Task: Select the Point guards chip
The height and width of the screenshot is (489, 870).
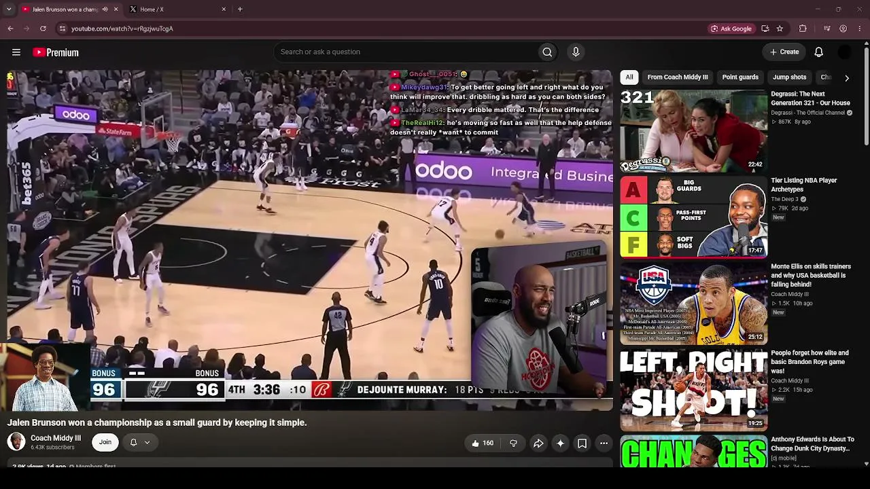Action: point(740,77)
